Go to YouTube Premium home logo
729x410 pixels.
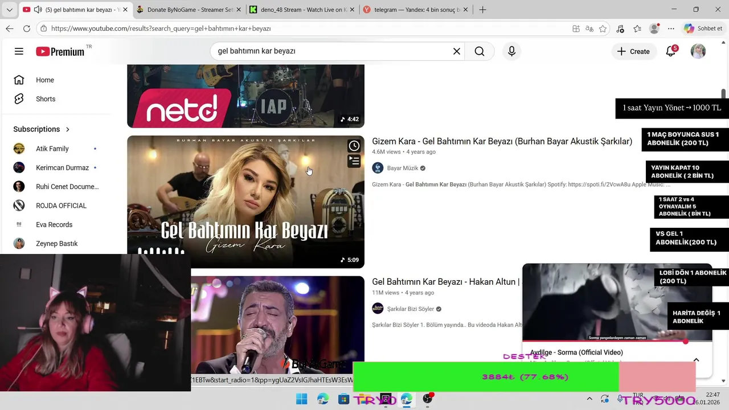coord(60,51)
